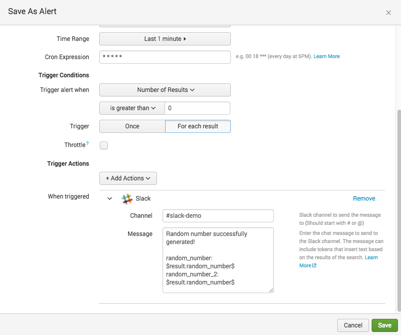Open the Number of Results dropdown
The height and width of the screenshot is (335, 401).
pos(165,90)
